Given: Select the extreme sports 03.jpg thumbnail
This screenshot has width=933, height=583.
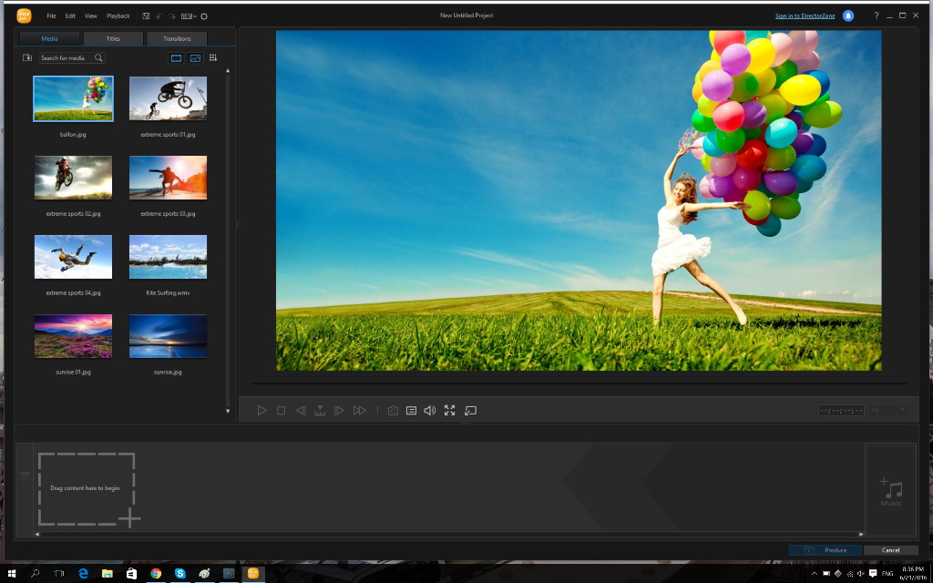Looking at the screenshot, I should tap(168, 178).
